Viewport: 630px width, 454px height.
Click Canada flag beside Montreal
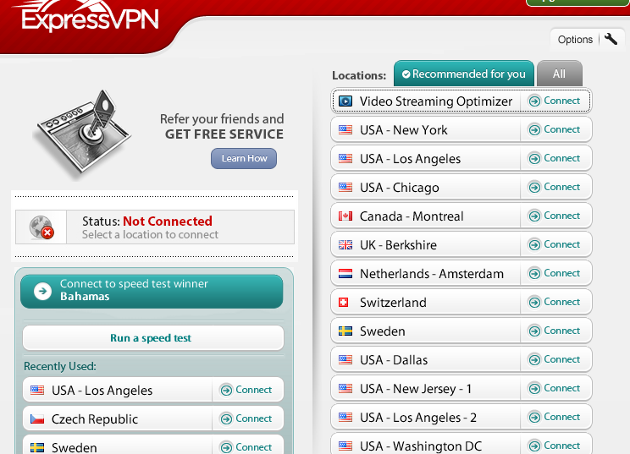[x=345, y=216]
